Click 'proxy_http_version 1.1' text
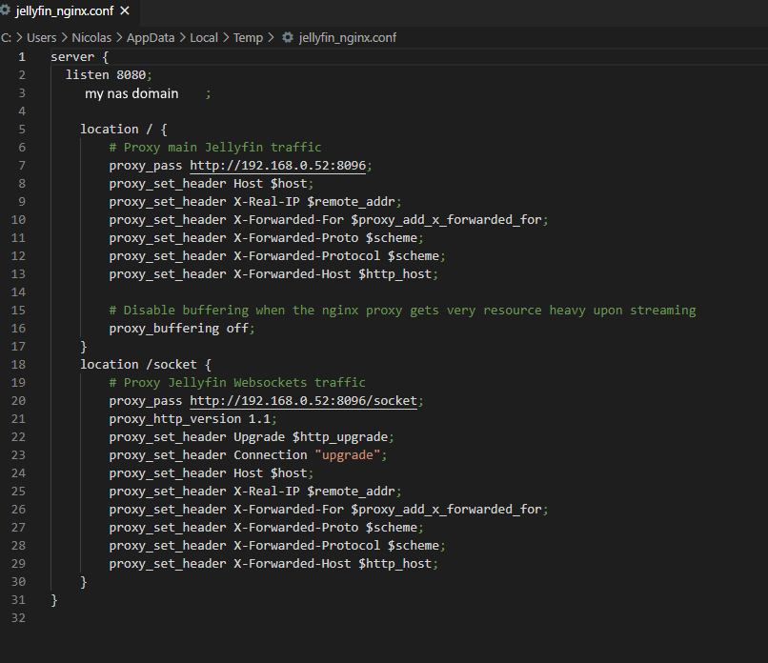Screen dimensions: 768x663 point(190,419)
